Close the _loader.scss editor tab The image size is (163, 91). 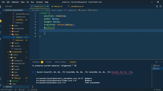tap(48, 6)
